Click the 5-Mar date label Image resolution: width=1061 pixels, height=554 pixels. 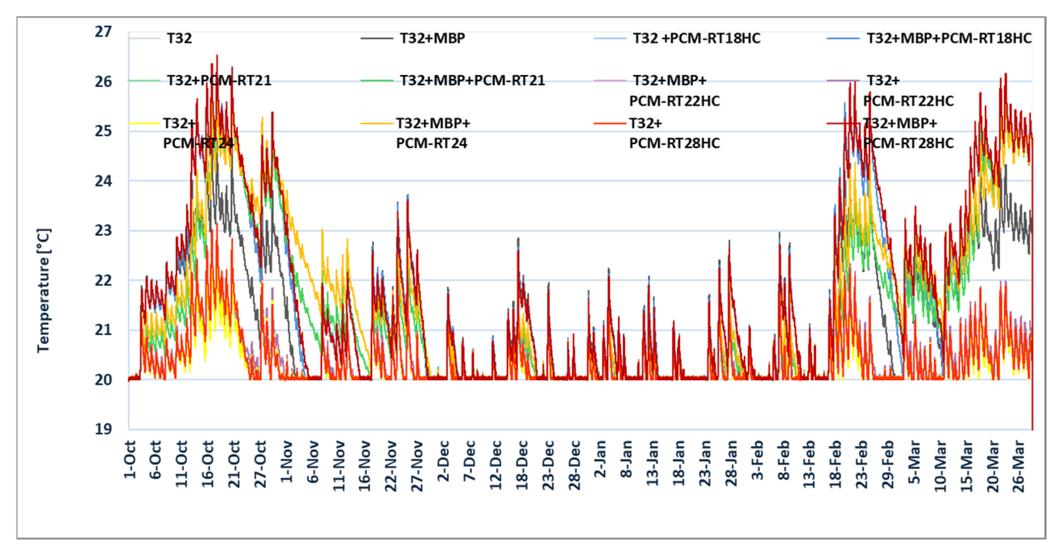914,461
